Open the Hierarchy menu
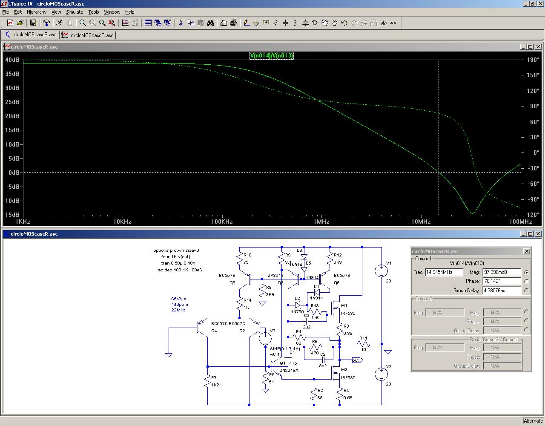 (37, 12)
